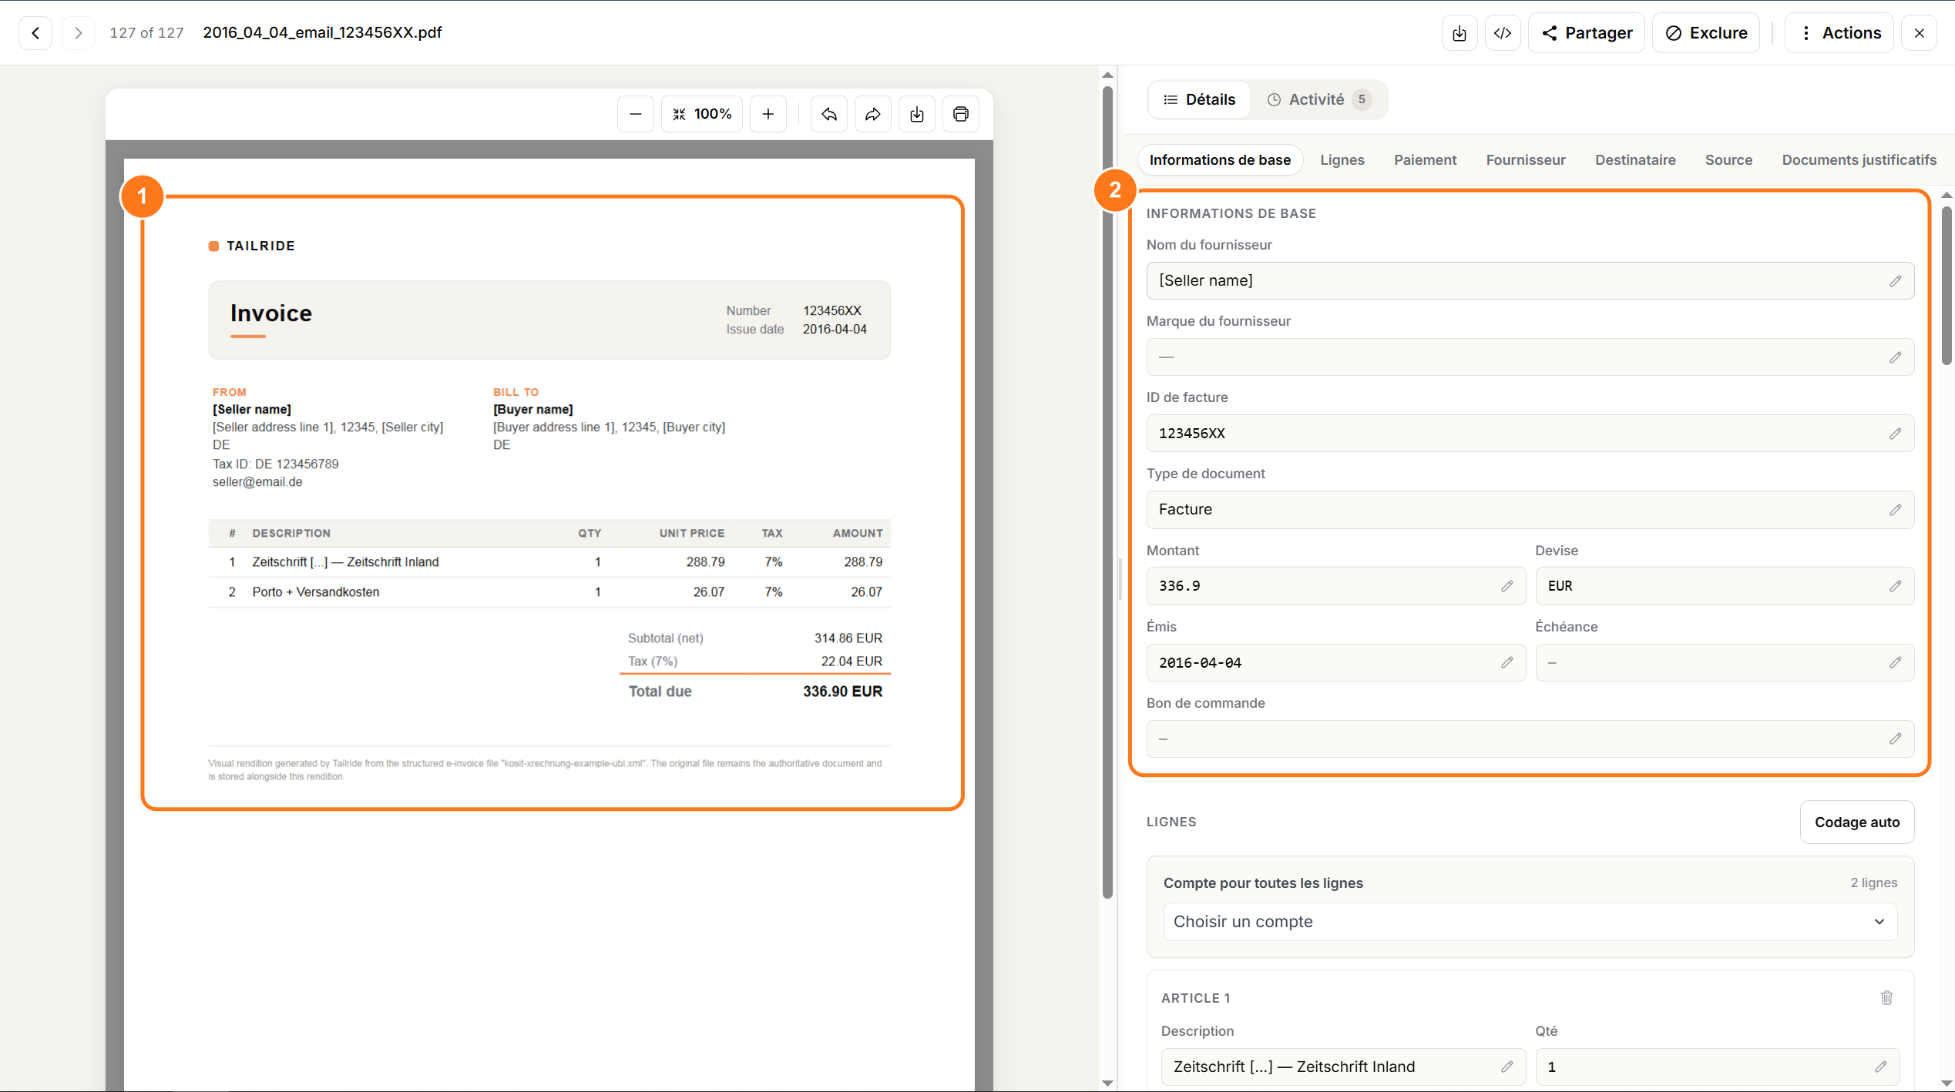
Task: Select the Informations de base tab
Action: [x=1220, y=159]
